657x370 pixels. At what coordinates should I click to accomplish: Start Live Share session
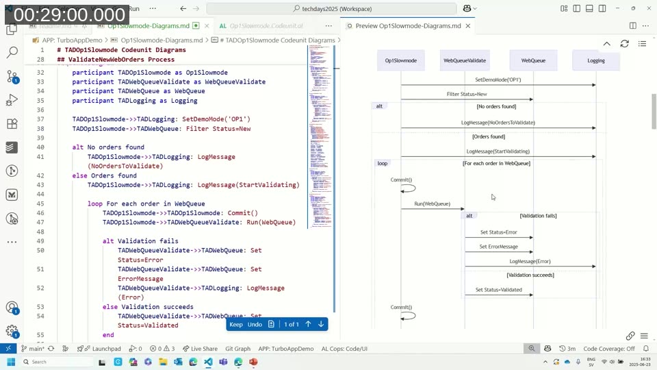click(200, 349)
